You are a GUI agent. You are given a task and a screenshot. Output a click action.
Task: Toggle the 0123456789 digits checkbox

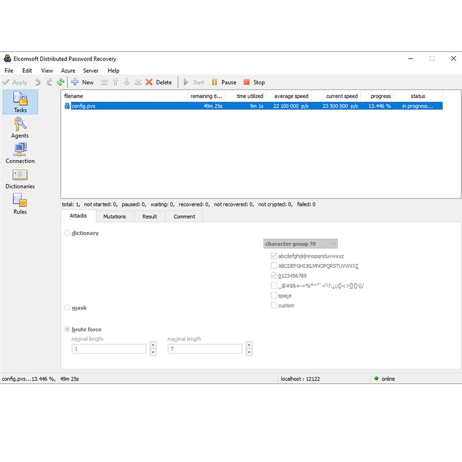point(274,276)
